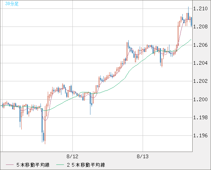Click the 25本移動平均線 legend label

[x=86, y=165]
